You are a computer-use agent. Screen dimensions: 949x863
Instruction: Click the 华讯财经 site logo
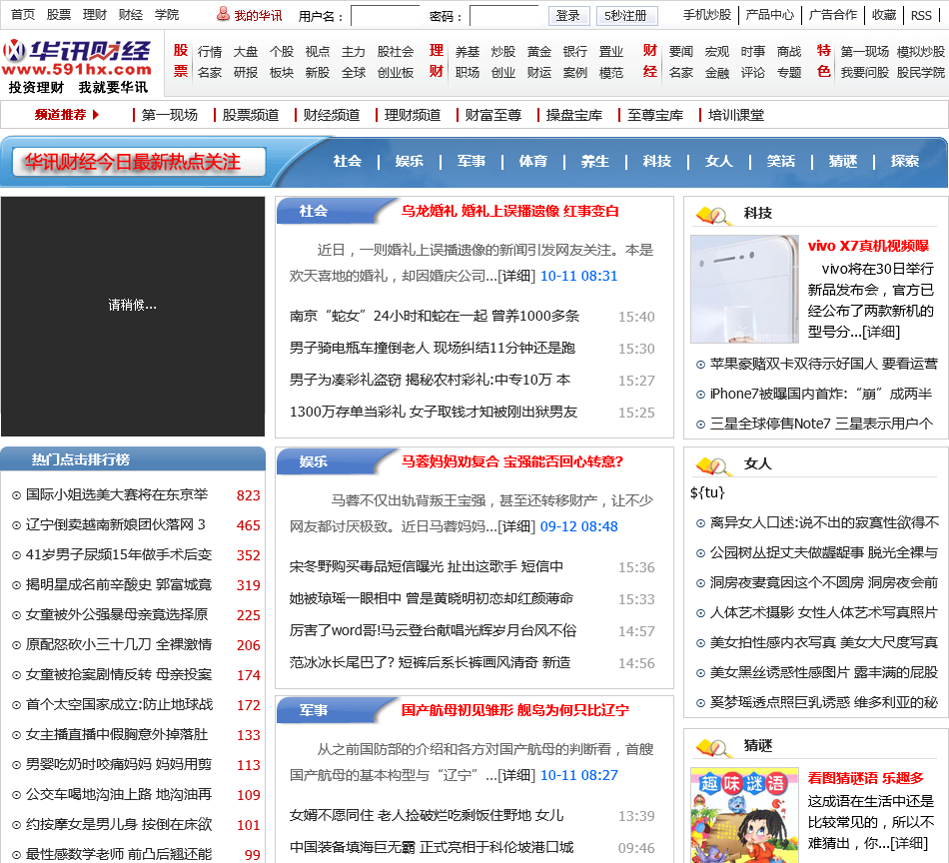point(77,66)
